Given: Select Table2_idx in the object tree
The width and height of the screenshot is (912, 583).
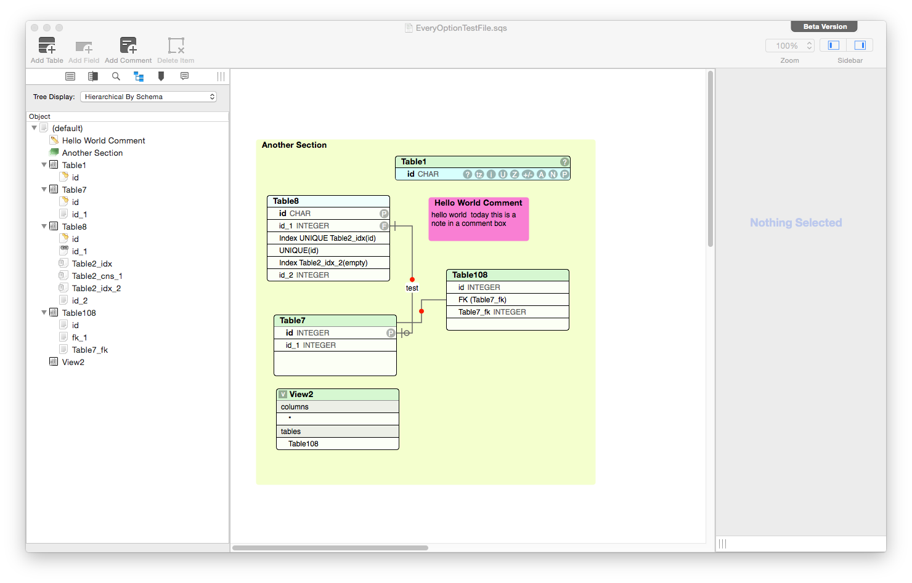Looking at the screenshot, I should tap(92, 263).
